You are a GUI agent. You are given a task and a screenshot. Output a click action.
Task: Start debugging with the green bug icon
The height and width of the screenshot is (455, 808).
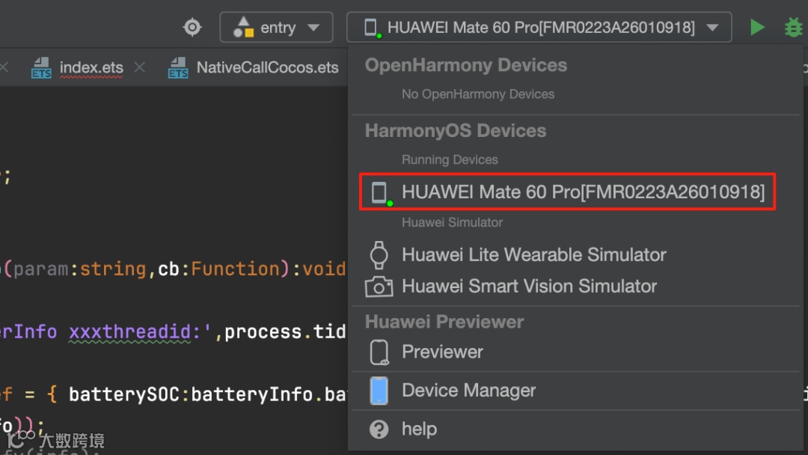coord(793,27)
